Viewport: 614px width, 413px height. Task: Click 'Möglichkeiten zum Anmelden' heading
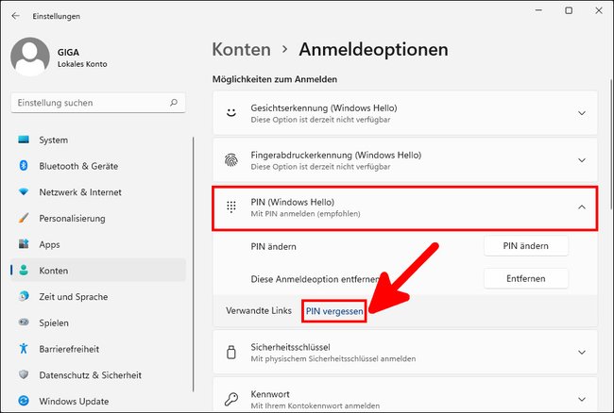(x=275, y=79)
